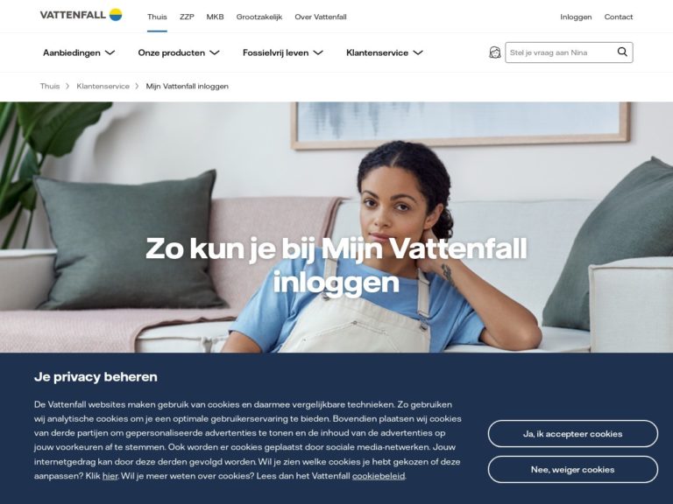Click the Nina assistant avatar icon

pos(495,52)
